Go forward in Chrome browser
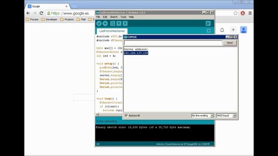Viewport: 278px width, 156px height. point(35,13)
